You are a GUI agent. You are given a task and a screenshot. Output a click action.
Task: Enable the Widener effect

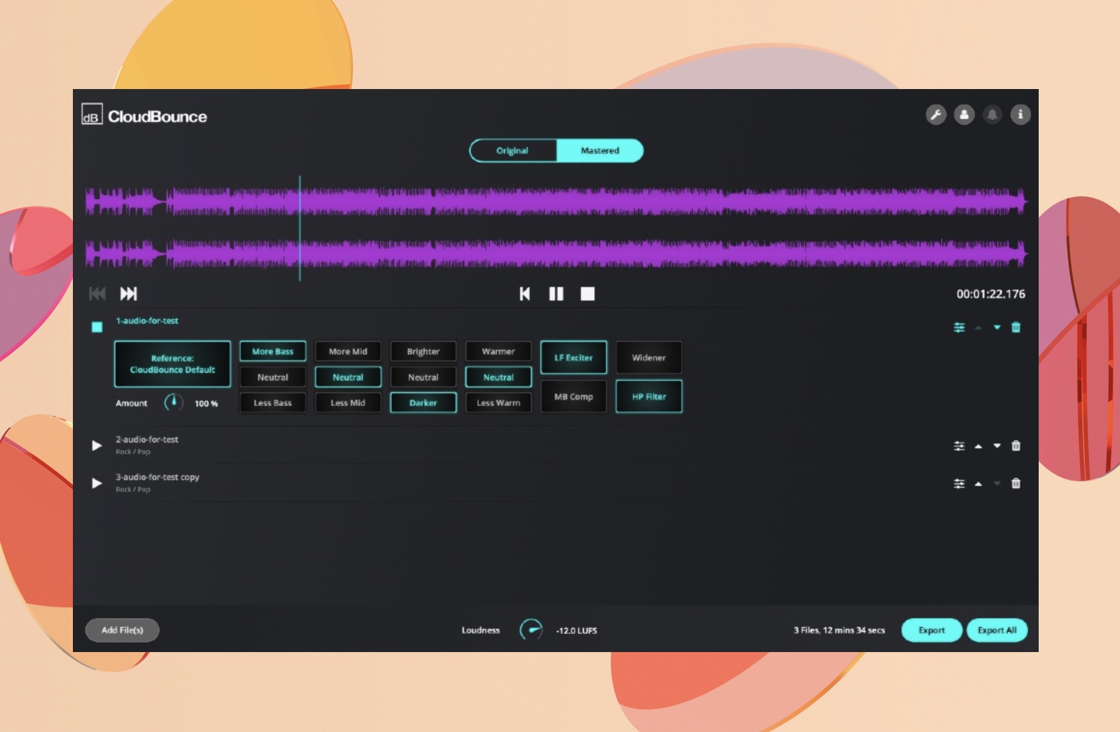coord(648,358)
